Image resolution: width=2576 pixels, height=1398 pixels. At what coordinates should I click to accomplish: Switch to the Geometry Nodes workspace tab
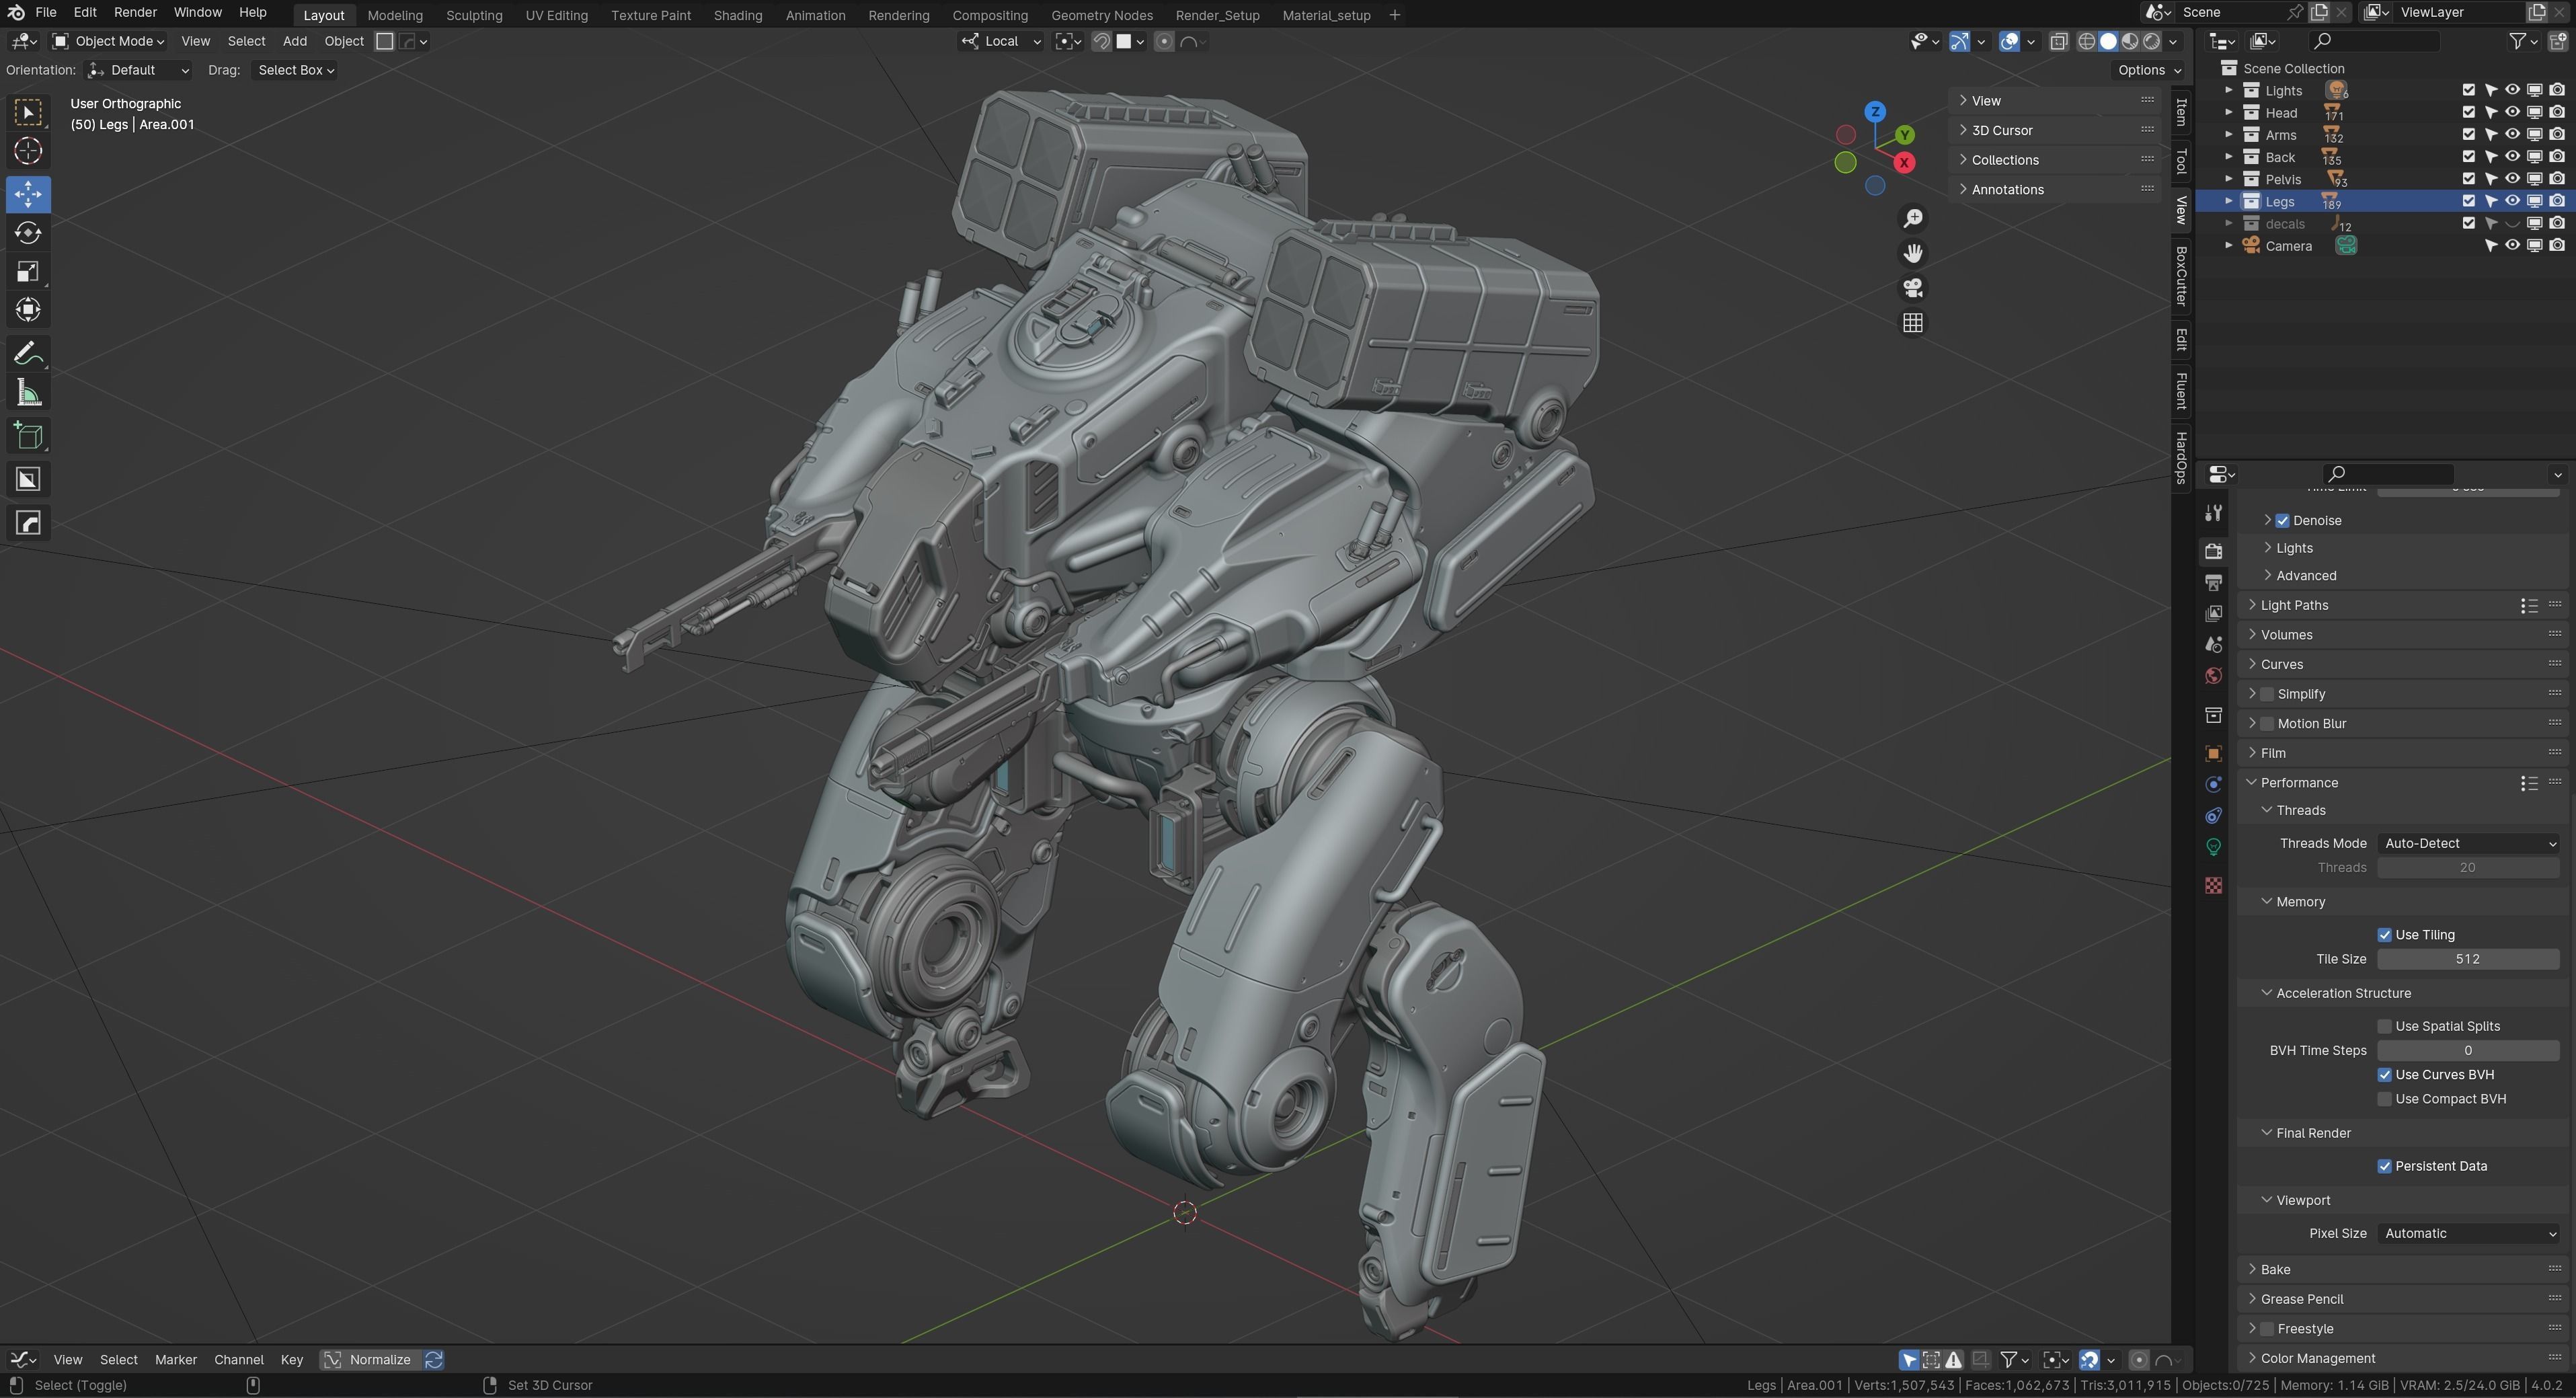click(1101, 15)
